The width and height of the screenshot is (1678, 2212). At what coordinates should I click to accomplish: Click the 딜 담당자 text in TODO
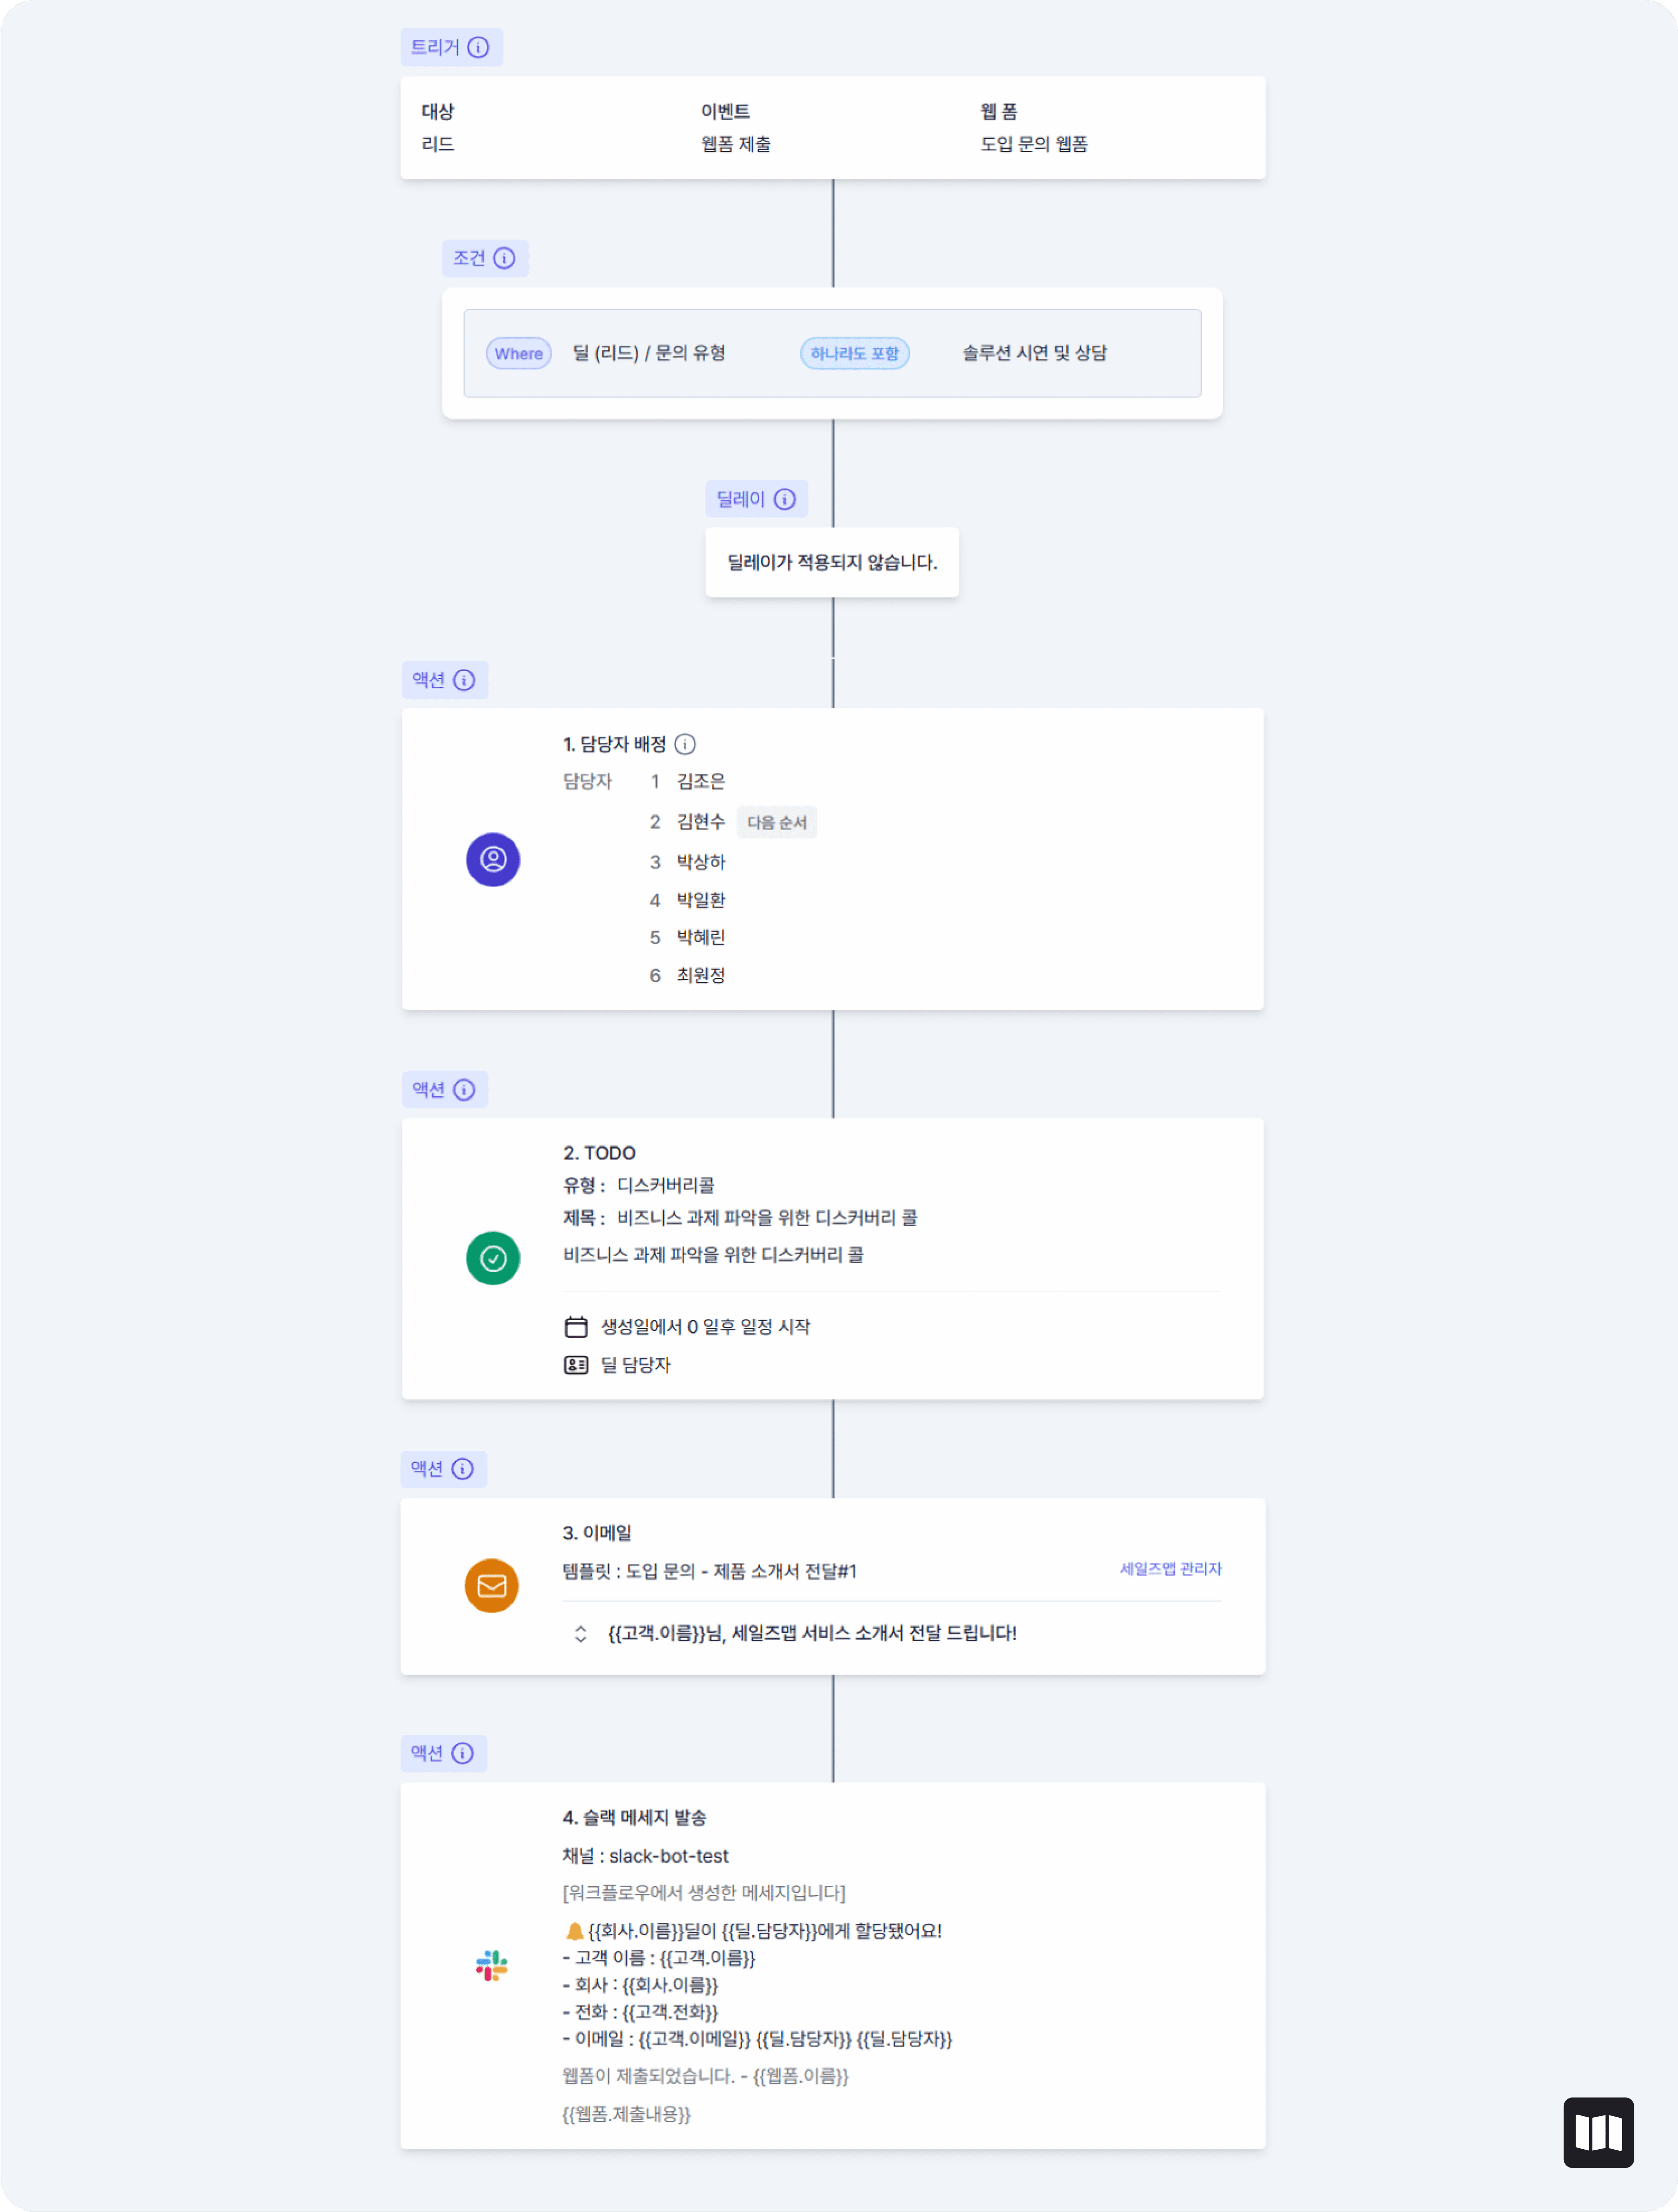(x=636, y=1365)
